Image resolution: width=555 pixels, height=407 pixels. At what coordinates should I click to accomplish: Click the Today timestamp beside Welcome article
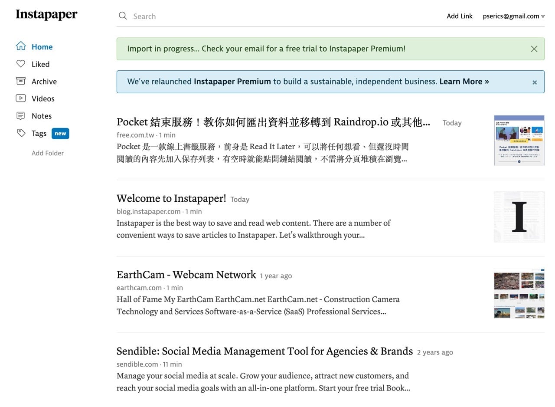click(x=240, y=199)
